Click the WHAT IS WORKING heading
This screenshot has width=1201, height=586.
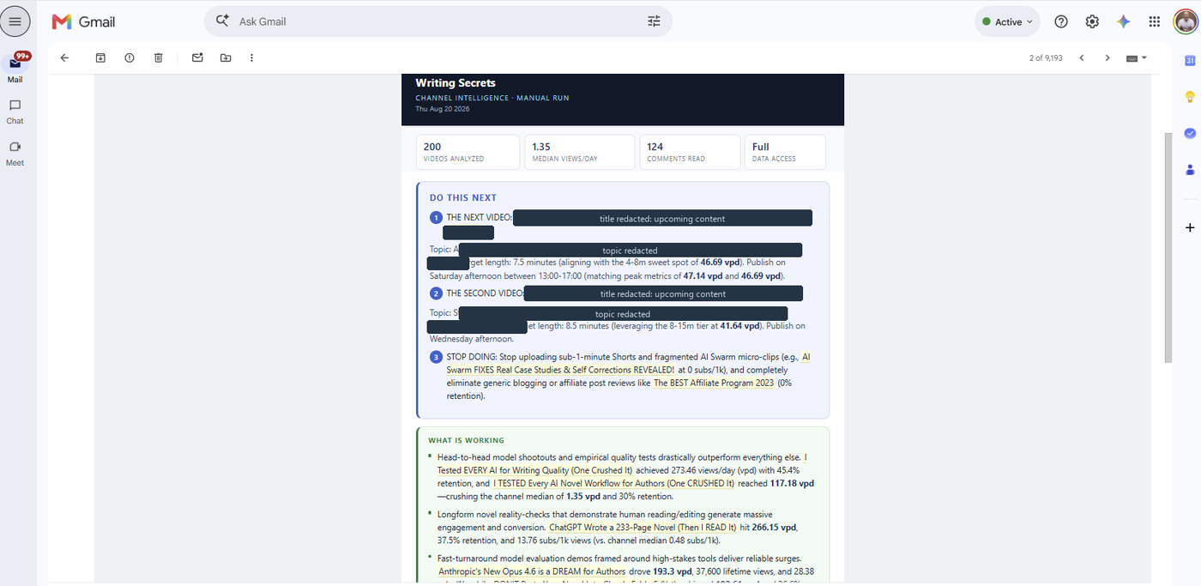point(467,440)
